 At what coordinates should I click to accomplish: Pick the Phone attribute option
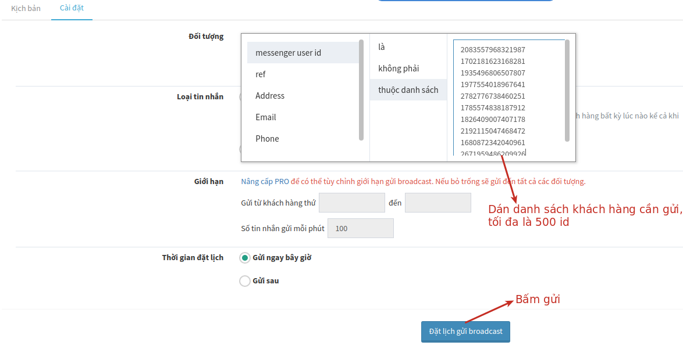303,139
